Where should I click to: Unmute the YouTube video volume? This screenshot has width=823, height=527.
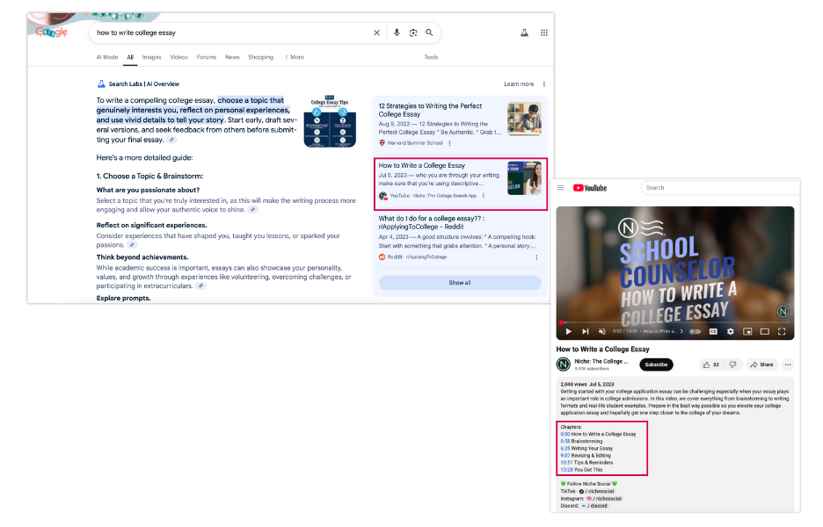[x=602, y=331]
